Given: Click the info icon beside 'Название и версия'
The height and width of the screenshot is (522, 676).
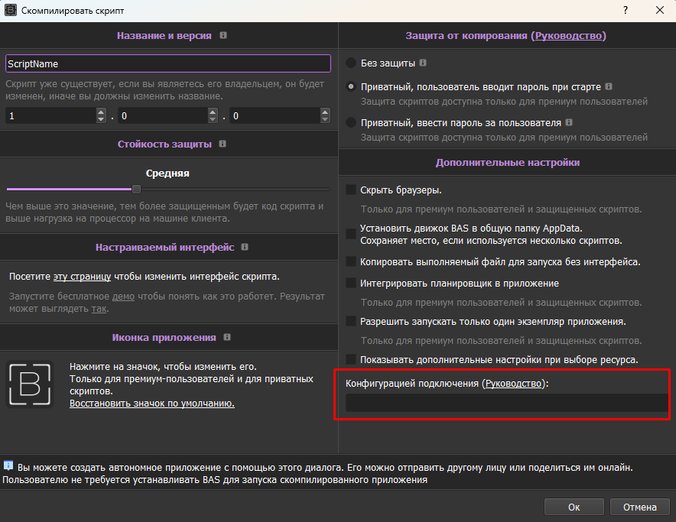Looking at the screenshot, I should pyautogui.click(x=223, y=36).
